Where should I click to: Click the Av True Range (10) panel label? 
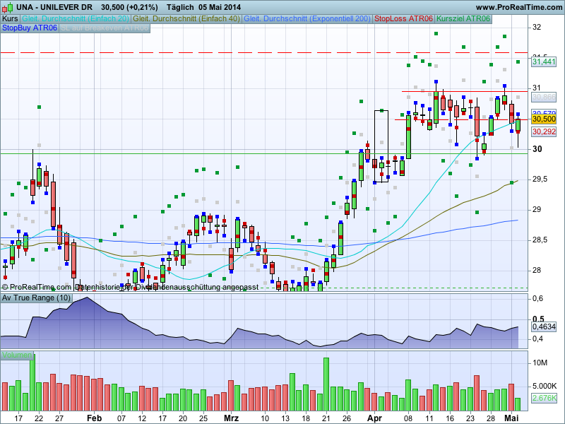click(x=37, y=298)
